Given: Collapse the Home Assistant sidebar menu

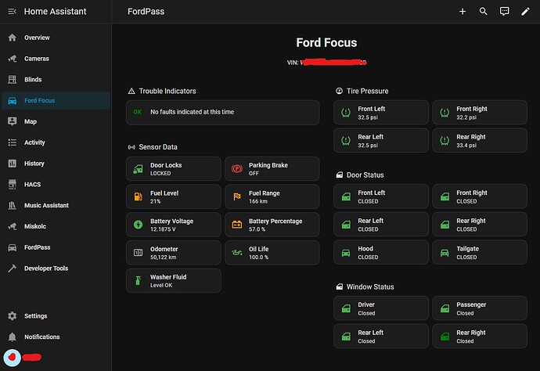Looking at the screenshot, I should coord(12,12).
